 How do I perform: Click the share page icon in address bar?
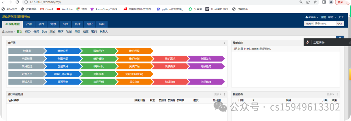pos(308,2)
